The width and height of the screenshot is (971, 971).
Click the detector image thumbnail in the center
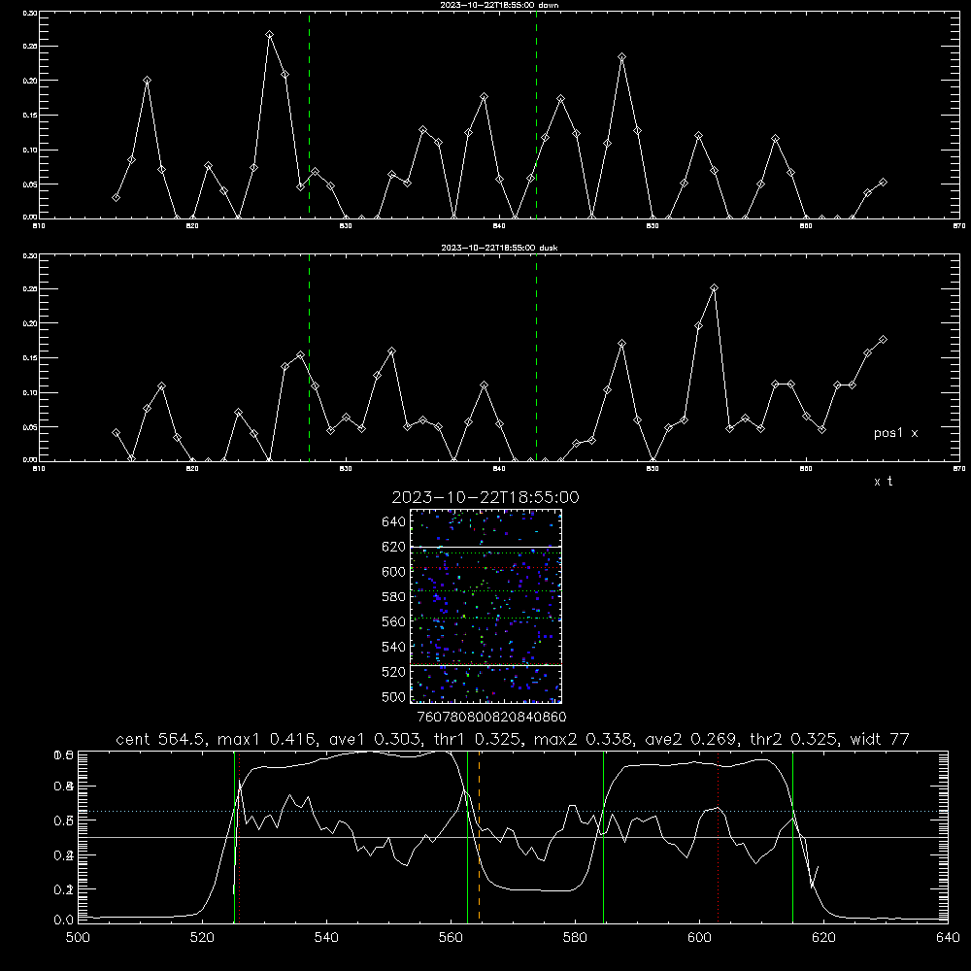(x=485, y=606)
